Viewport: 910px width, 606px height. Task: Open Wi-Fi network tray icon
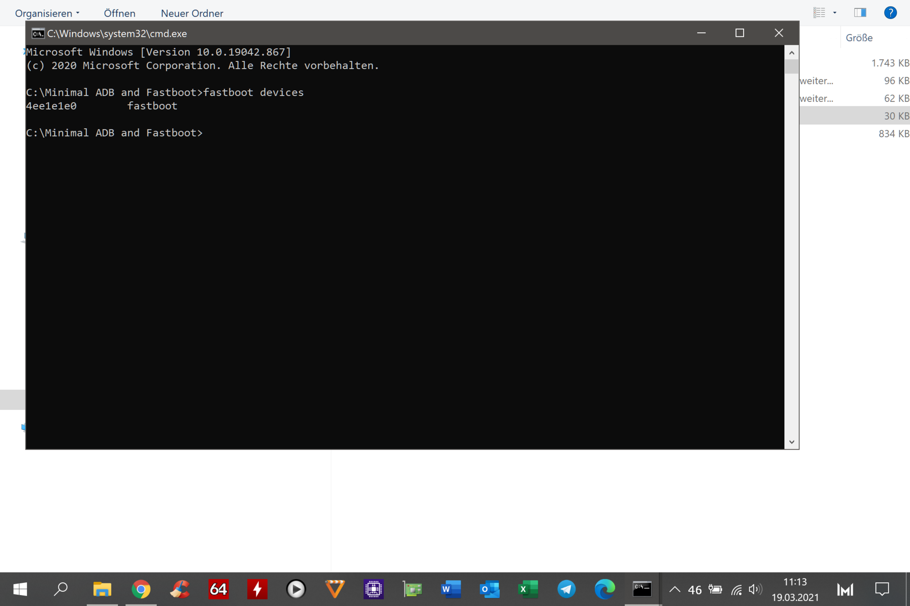(736, 590)
